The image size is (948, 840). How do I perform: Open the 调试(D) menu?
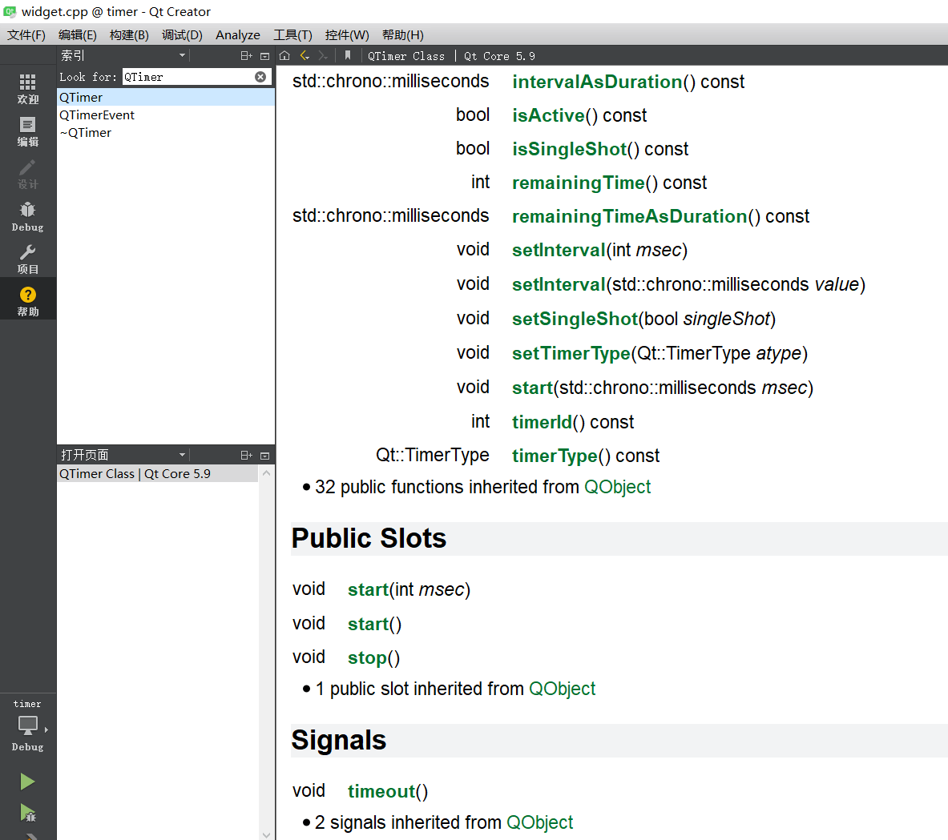point(182,35)
